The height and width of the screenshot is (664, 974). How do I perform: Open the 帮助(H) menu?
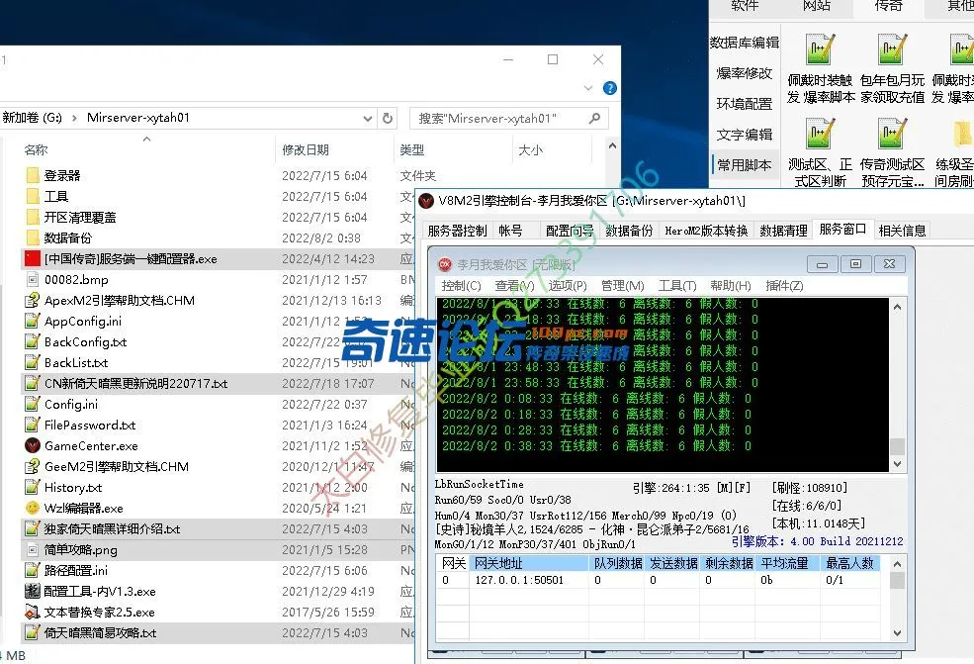(731, 285)
